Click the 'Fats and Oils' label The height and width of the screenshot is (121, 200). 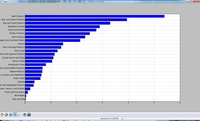click(x=18, y=99)
